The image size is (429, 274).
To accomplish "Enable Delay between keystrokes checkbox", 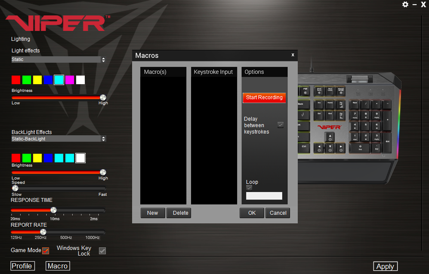I will [x=281, y=125].
